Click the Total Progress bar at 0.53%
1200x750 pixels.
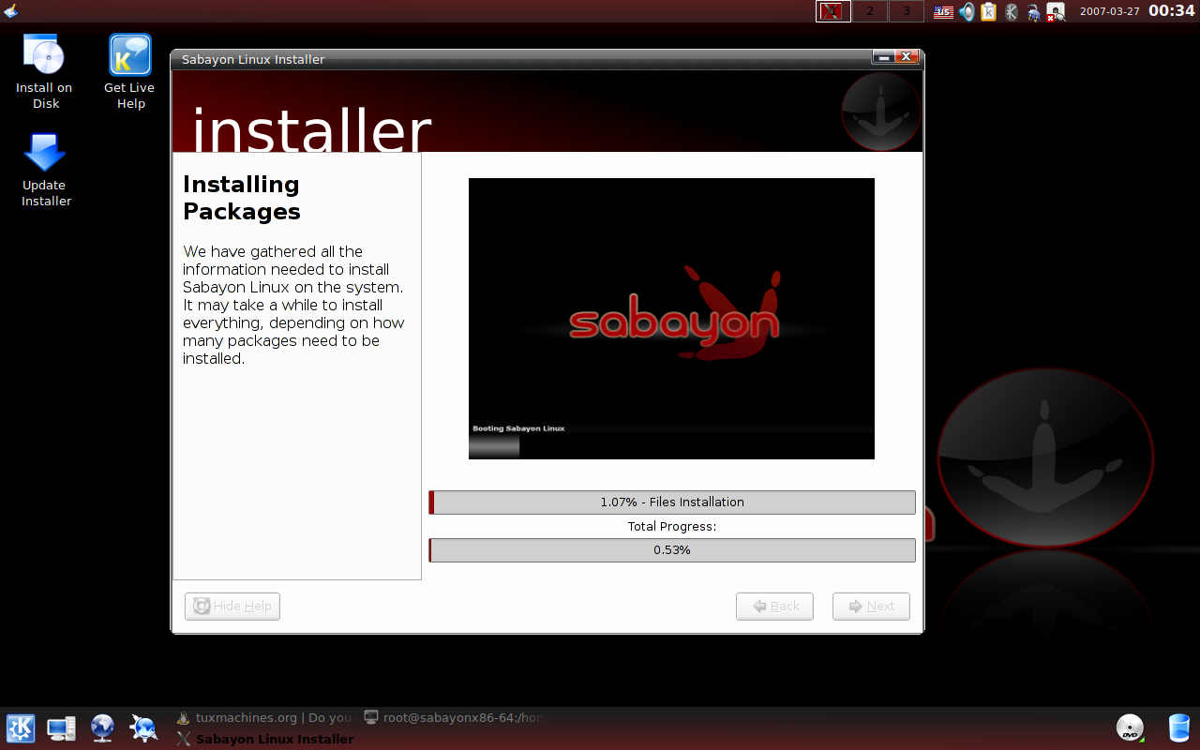click(672, 550)
